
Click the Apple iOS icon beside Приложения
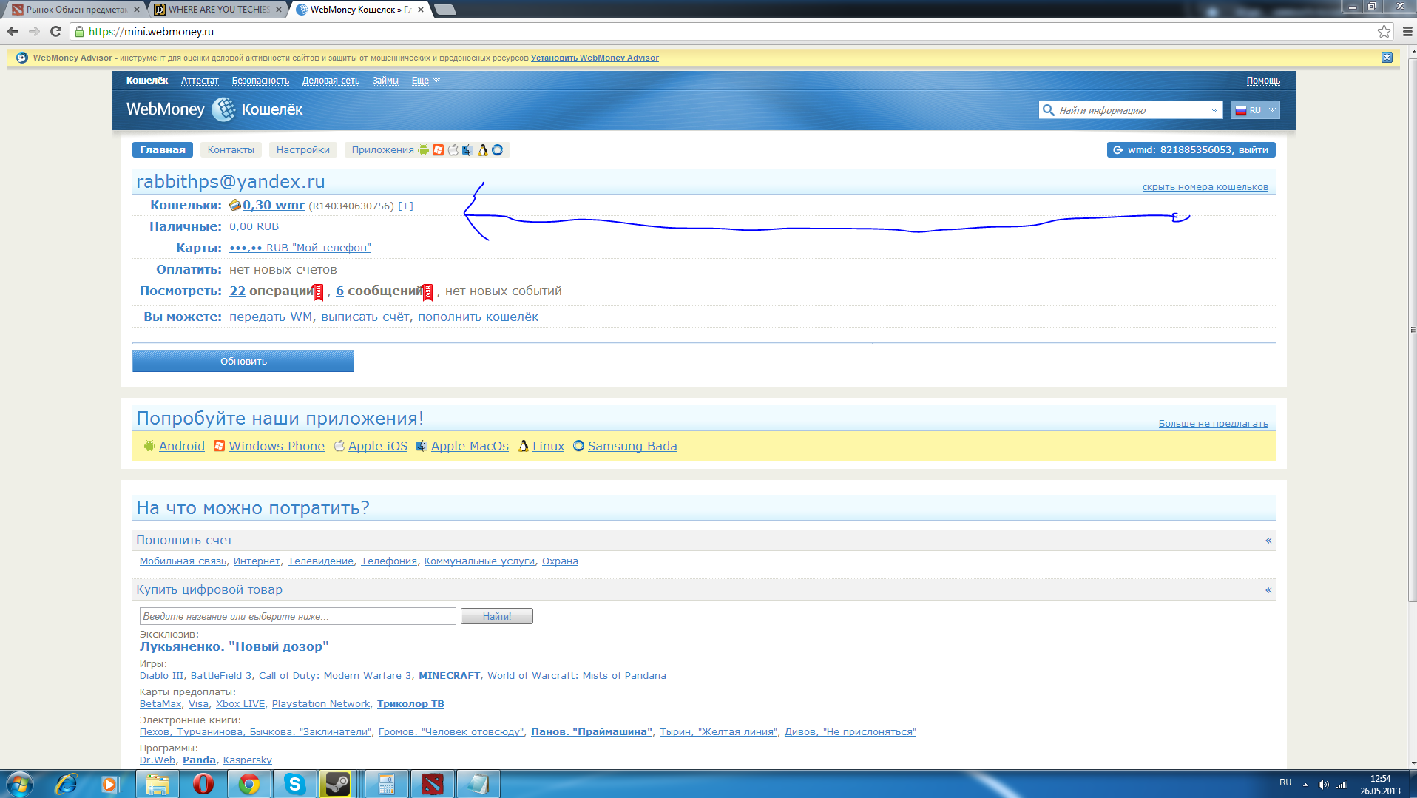tap(453, 150)
